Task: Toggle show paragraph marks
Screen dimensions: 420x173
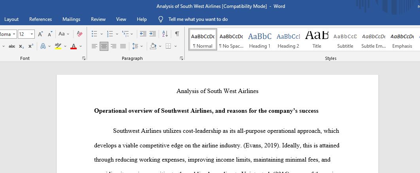Action: click(177, 33)
